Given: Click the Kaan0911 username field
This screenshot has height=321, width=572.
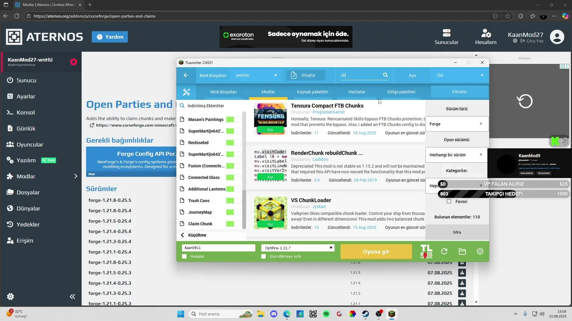Looking at the screenshot, I should click(x=219, y=248).
